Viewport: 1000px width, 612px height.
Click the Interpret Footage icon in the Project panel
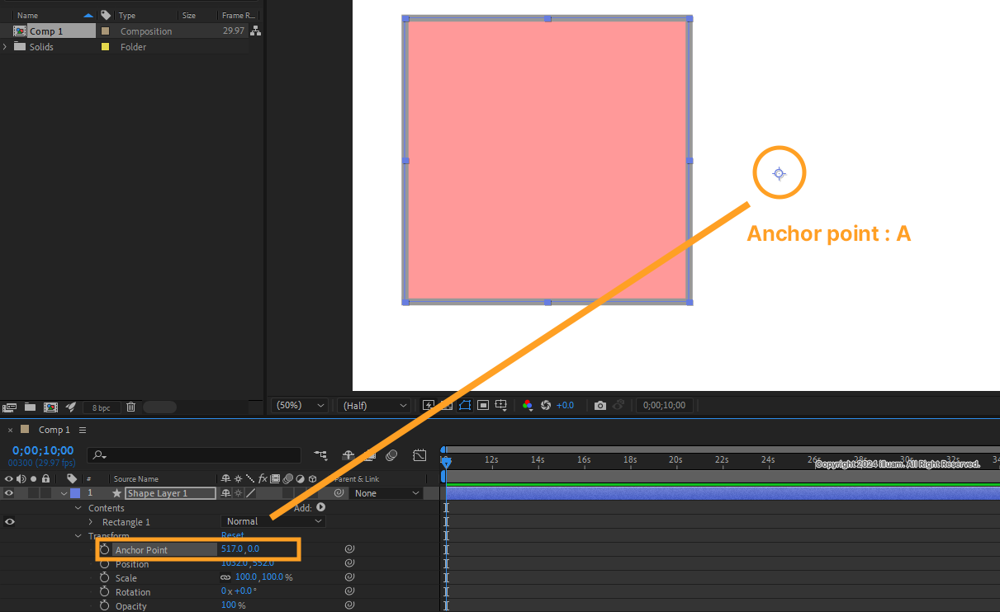click(10, 407)
